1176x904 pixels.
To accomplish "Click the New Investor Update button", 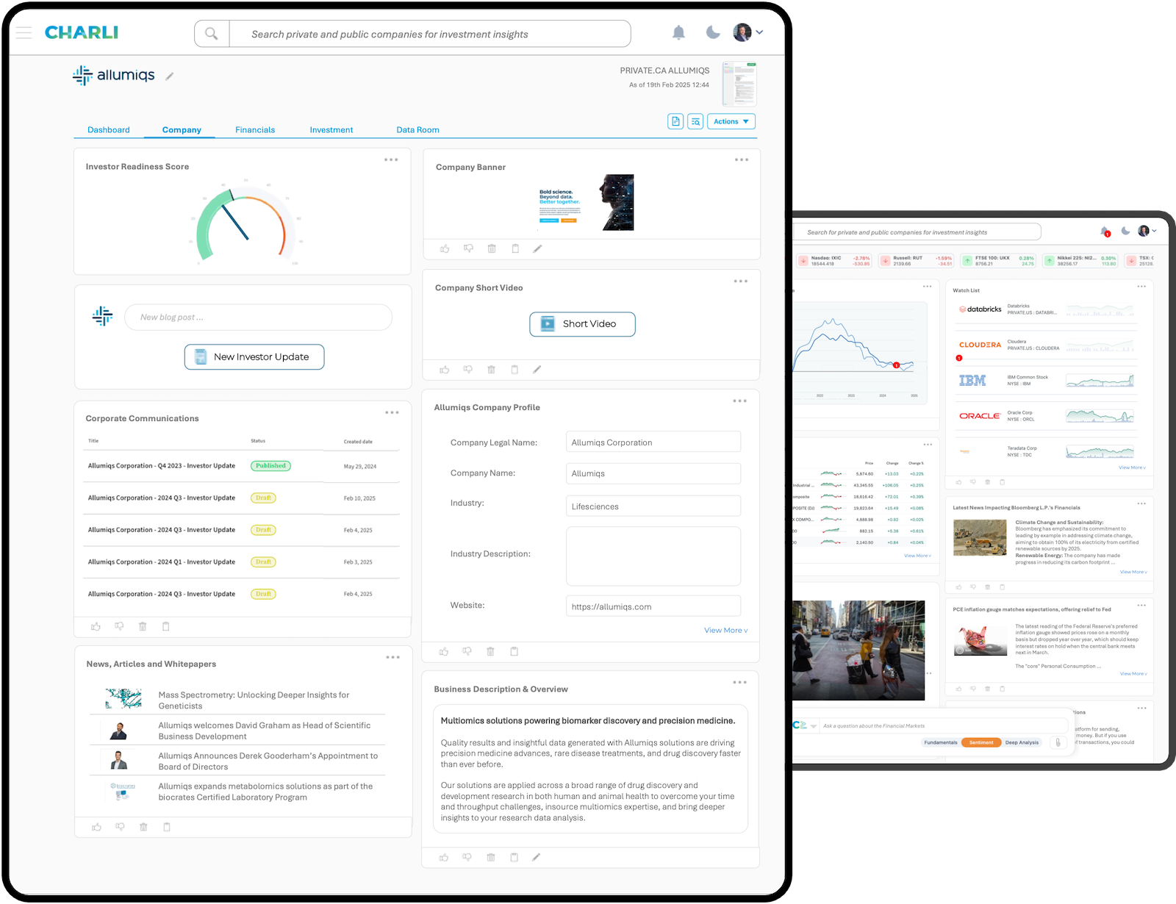I will tap(254, 357).
